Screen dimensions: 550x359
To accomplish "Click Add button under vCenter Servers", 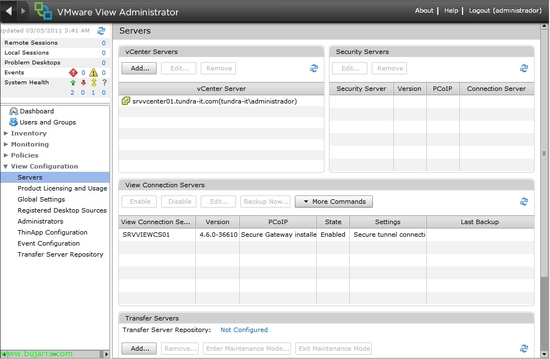I will [x=139, y=68].
